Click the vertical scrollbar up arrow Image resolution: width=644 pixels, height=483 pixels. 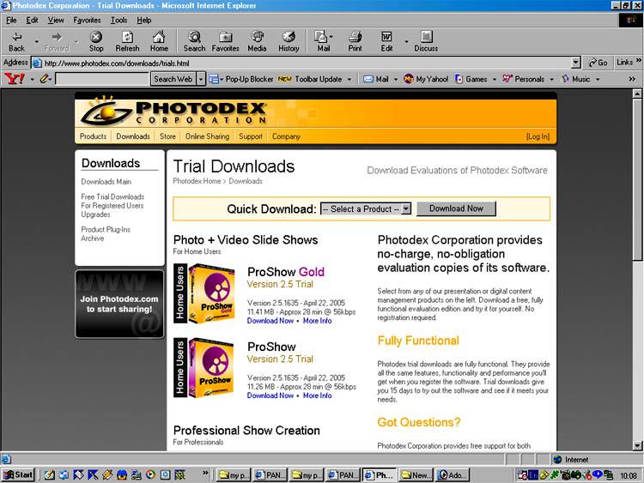pos(637,94)
